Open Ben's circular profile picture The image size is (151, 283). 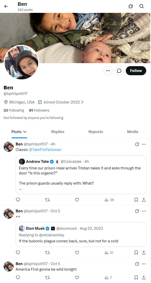(21, 62)
